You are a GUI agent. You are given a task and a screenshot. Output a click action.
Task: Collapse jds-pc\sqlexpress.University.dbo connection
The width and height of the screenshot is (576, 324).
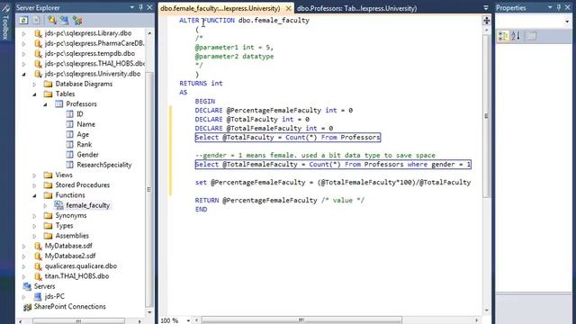pos(24,74)
